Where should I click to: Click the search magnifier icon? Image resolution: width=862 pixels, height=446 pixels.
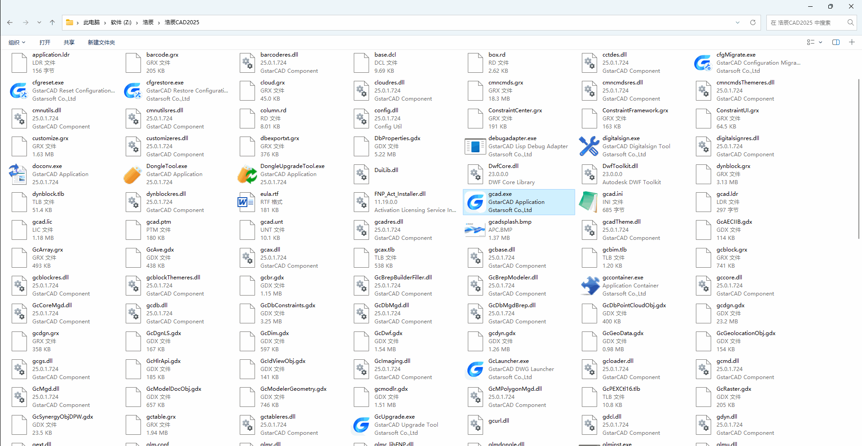[850, 22]
